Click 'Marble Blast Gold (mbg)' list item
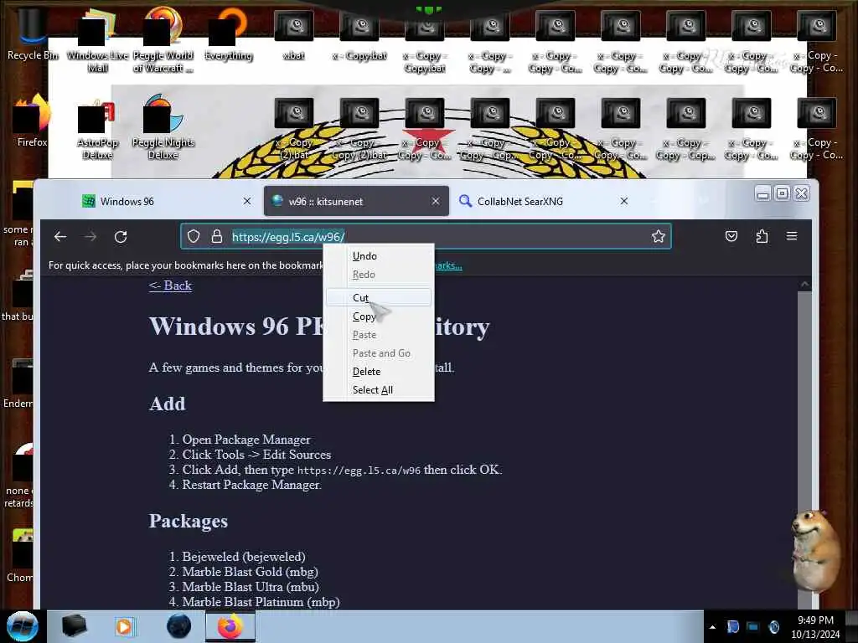Screen dimensions: 858x643 250,572
